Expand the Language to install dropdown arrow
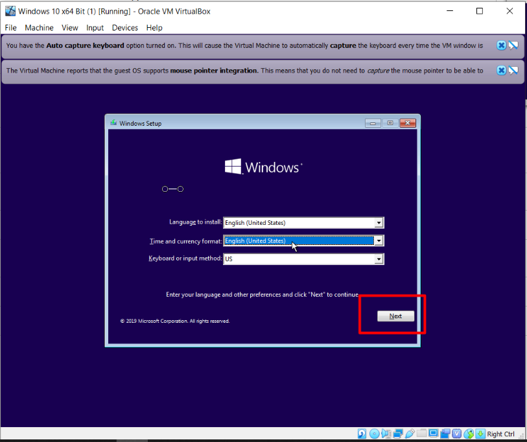527x442 pixels. pyautogui.click(x=379, y=222)
